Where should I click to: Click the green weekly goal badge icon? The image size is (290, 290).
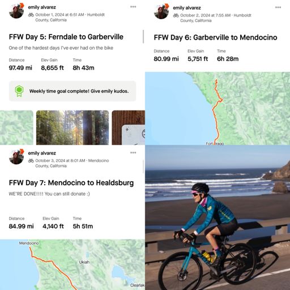coord(19,91)
